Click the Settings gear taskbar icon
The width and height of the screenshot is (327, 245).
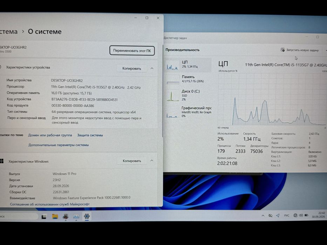click(x=87, y=216)
